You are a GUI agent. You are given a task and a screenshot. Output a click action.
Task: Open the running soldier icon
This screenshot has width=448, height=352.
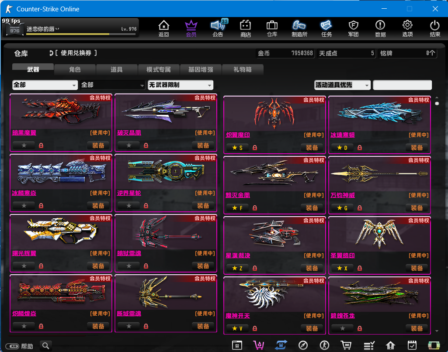tap(324, 345)
